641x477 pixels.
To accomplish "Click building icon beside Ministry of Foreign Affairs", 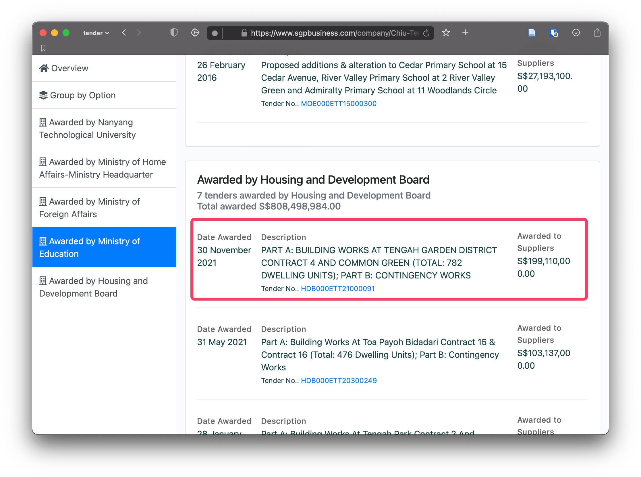I will point(43,201).
